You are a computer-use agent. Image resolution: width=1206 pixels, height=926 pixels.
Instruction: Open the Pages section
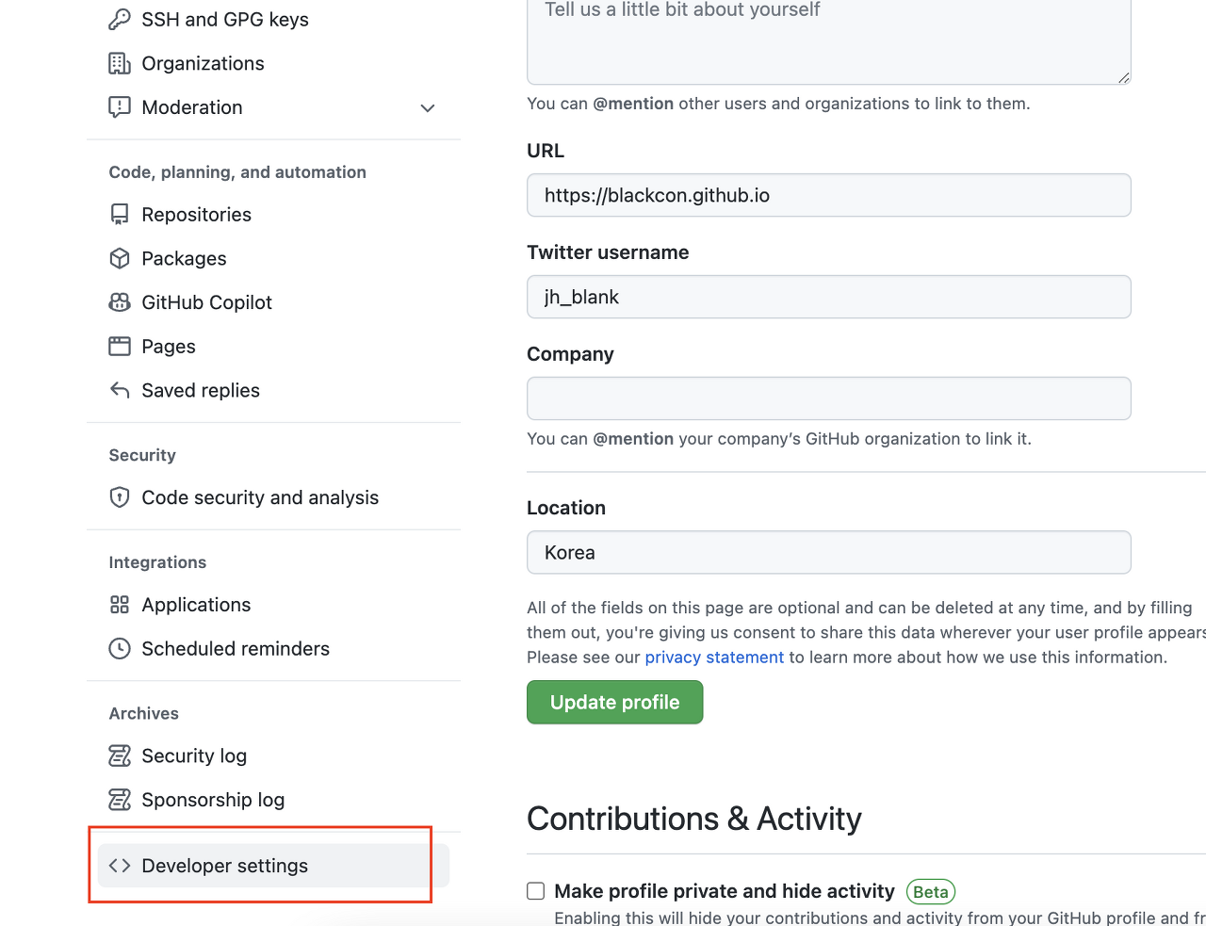[168, 347]
